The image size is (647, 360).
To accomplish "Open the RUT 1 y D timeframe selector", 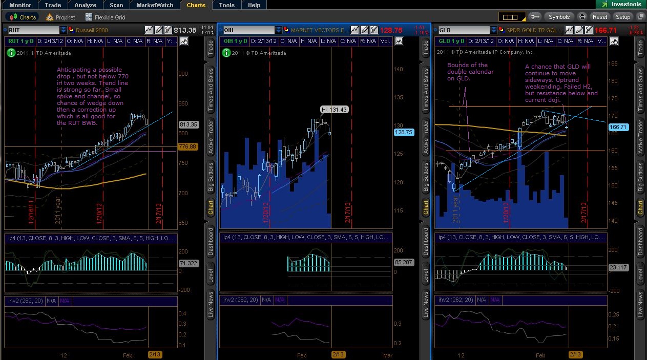I will (19, 41).
